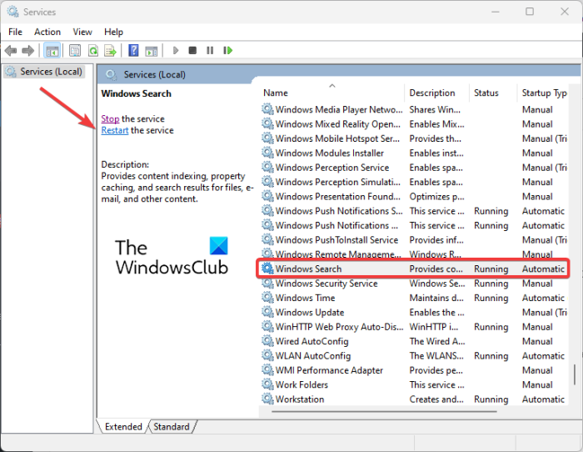Screen dimensions: 583x452
Task: Click Running status of WLAN AutoConfig
Action: pyautogui.click(x=491, y=355)
